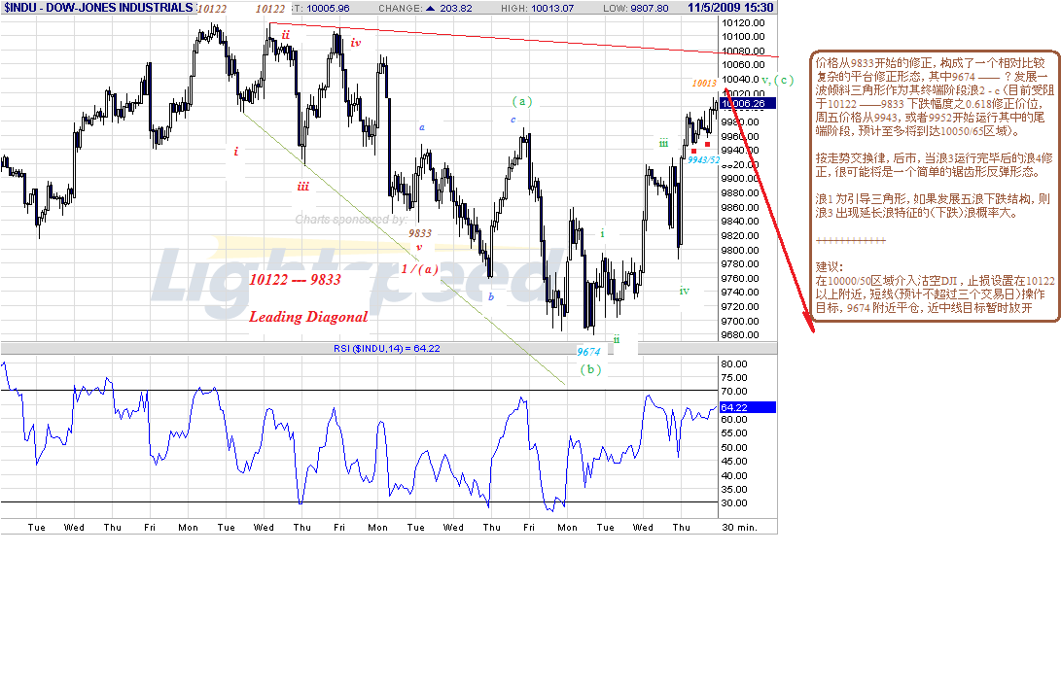Click the cyan "9943/52" label

tap(704, 160)
